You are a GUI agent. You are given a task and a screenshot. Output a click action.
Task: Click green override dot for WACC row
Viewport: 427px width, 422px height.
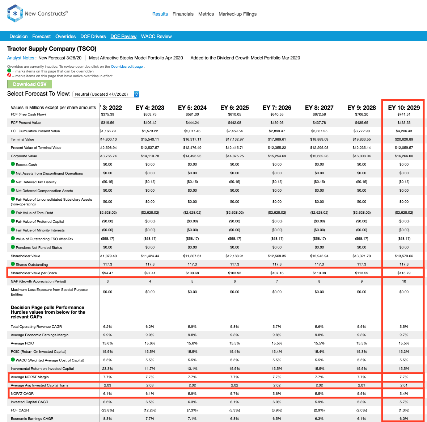(x=13, y=360)
